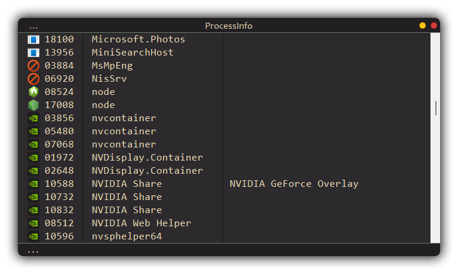This screenshot has width=458, height=274.
Task: Select NVIDIA Share name in row 10832
Action: [127, 210]
